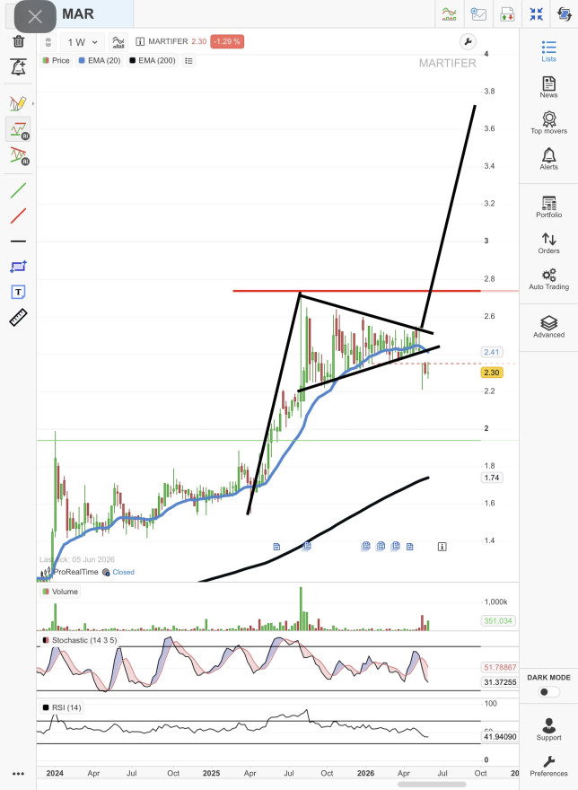Click the 2.41 EMA value tag
This screenshot has height=790, width=578.
tap(492, 352)
